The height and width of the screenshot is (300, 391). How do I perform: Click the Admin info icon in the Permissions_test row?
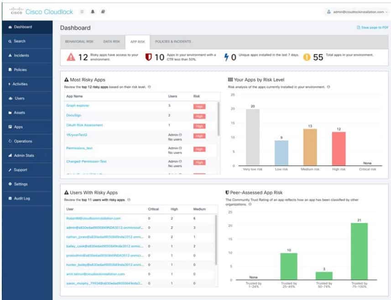180,148
